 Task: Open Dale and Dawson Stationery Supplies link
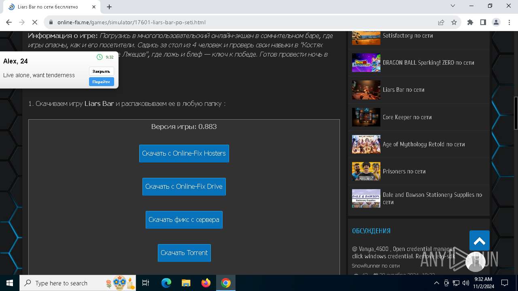click(x=432, y=198)
